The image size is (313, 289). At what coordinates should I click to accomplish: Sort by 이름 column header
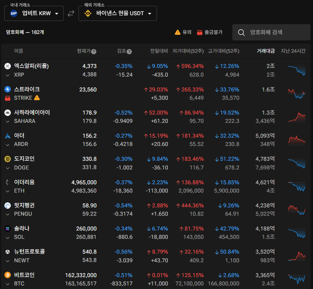pos(18,51)
